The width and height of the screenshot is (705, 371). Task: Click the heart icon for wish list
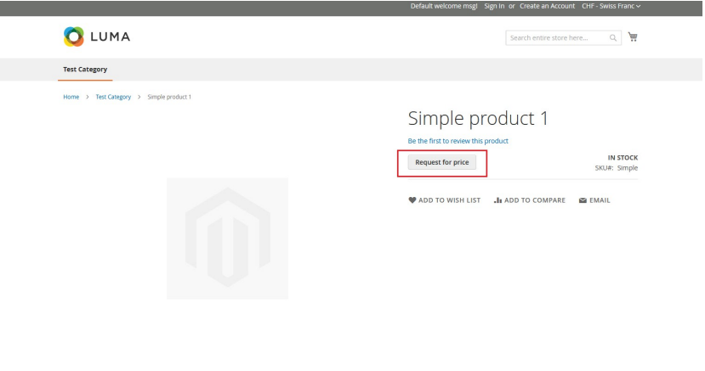click(x=412, y=200)
